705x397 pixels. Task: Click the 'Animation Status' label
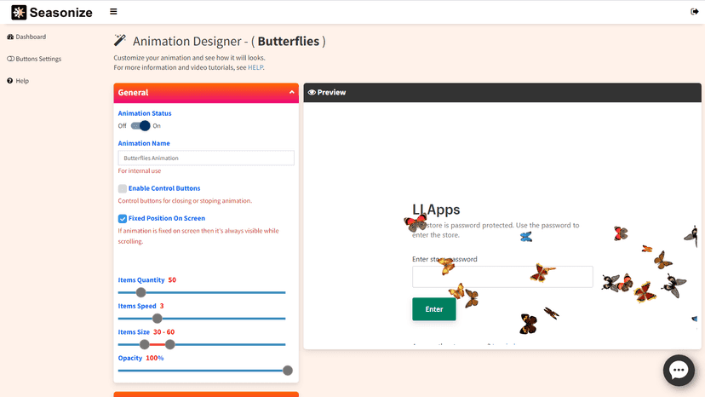coord(145,113)
